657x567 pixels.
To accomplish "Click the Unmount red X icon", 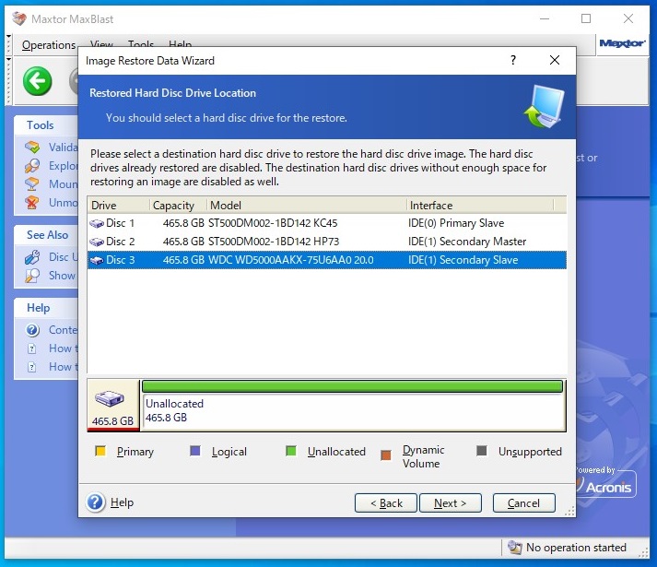I will [x=32, y=203].
